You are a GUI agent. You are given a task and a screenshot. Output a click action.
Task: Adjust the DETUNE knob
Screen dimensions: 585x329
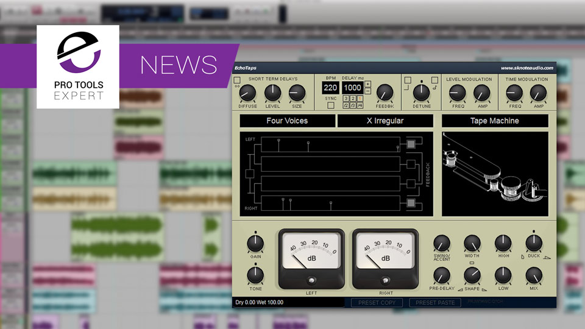[x=422, y=93]
